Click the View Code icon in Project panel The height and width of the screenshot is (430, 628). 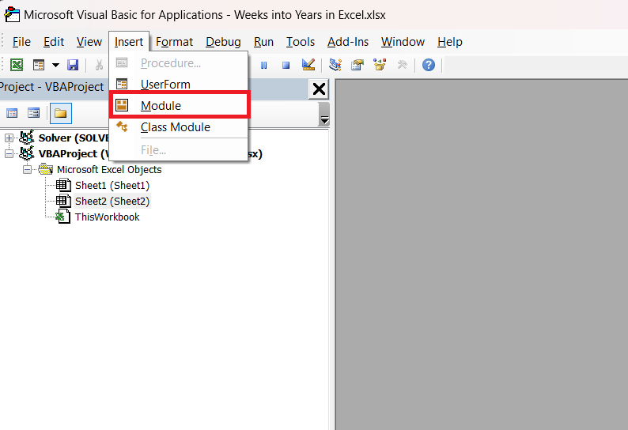pyautogui.click(x=12, y=113)
